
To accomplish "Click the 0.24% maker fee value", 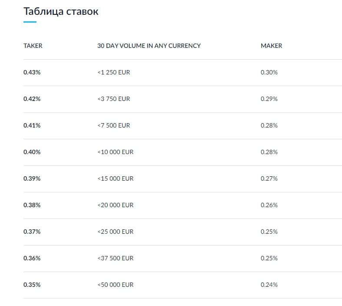I will [269, 285].
